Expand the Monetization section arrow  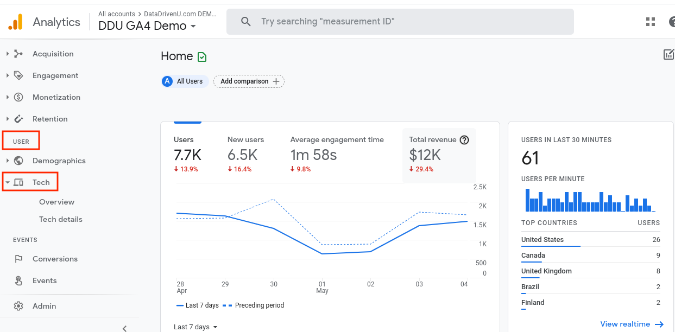coord(8,97)
